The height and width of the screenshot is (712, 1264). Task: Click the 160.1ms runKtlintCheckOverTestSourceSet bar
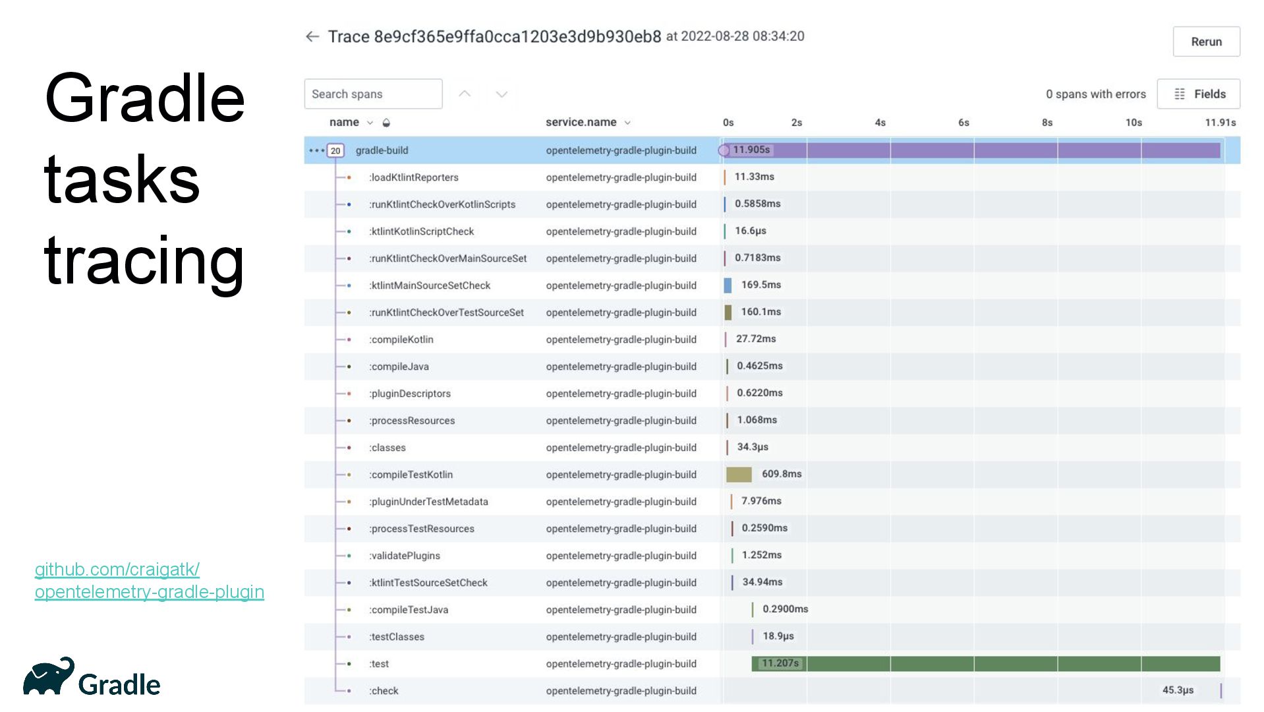(x=728, y=312)
